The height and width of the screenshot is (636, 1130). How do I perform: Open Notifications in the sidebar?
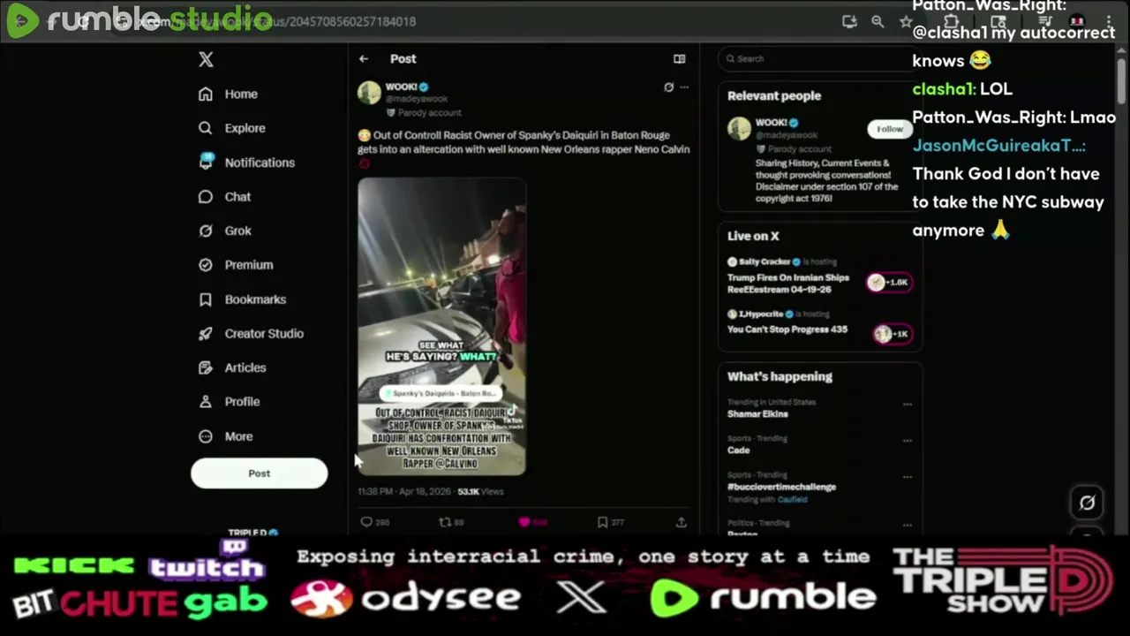tap(247, 163)
